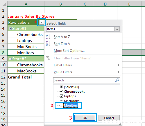Click the Sort A to Z icon

pos(48,37)
